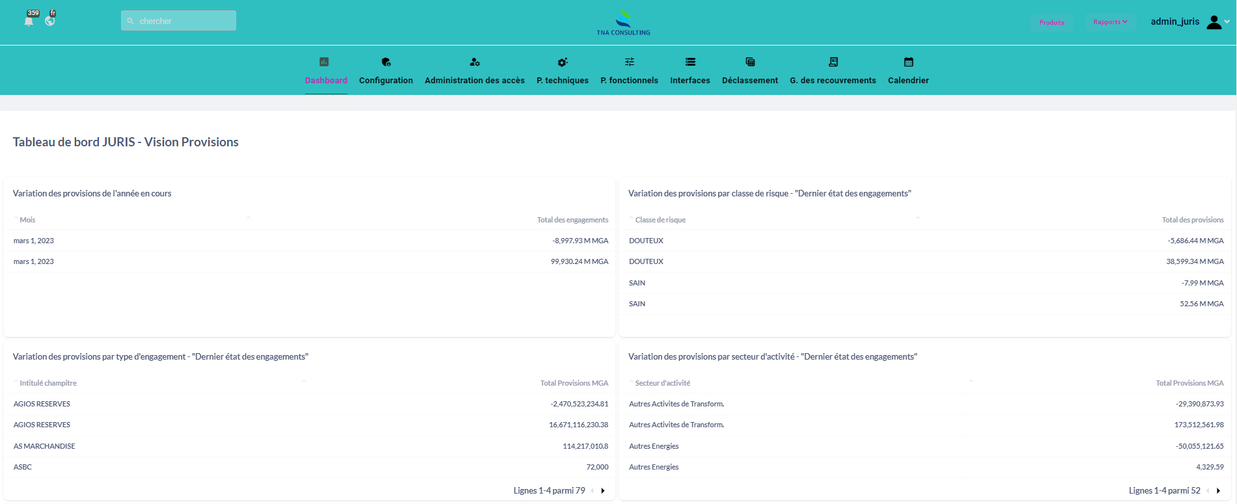
Task: Click the Déclassement icon
Action: [x=750, y=62]
